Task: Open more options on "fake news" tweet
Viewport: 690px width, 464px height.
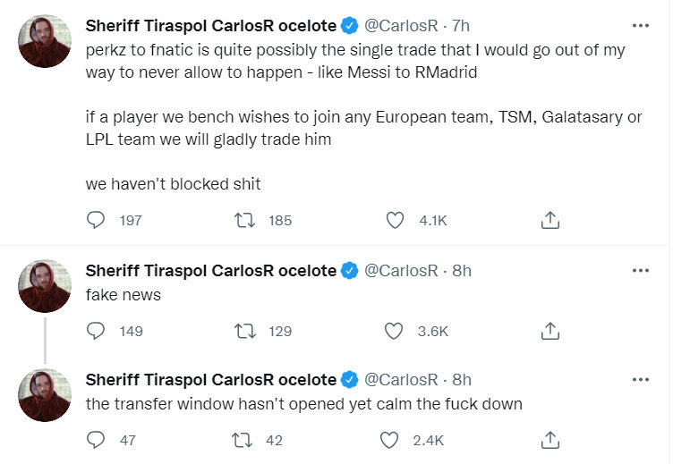Action: tap(641, 270)
